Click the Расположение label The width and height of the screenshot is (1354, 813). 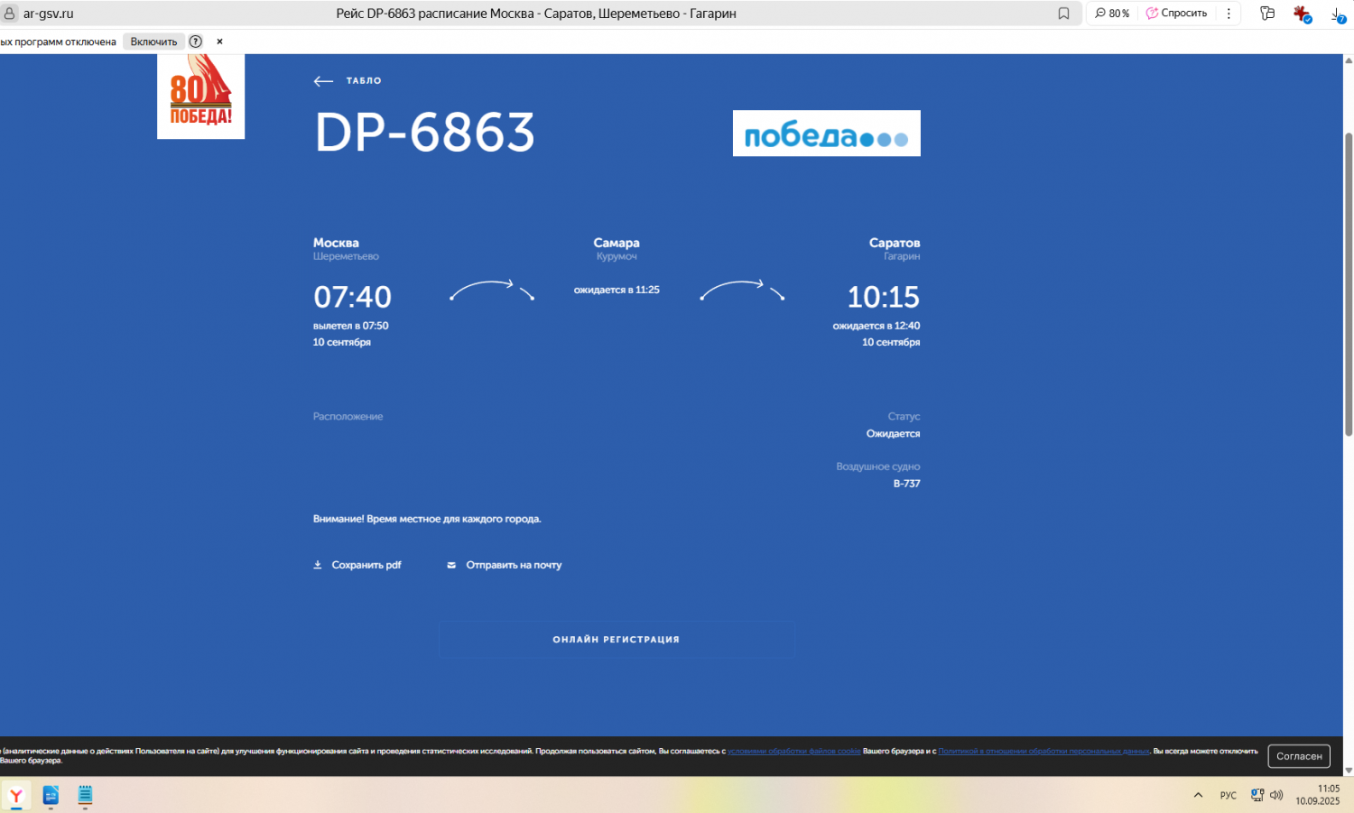[x=348, y=417]
